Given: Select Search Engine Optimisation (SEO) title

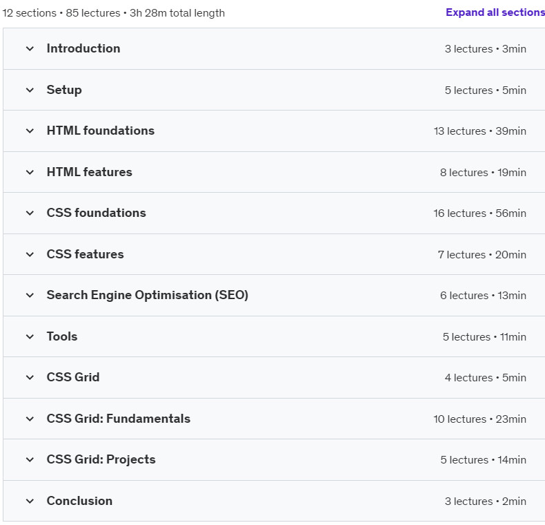Looking at the screenshot, I should coord(148,295).
